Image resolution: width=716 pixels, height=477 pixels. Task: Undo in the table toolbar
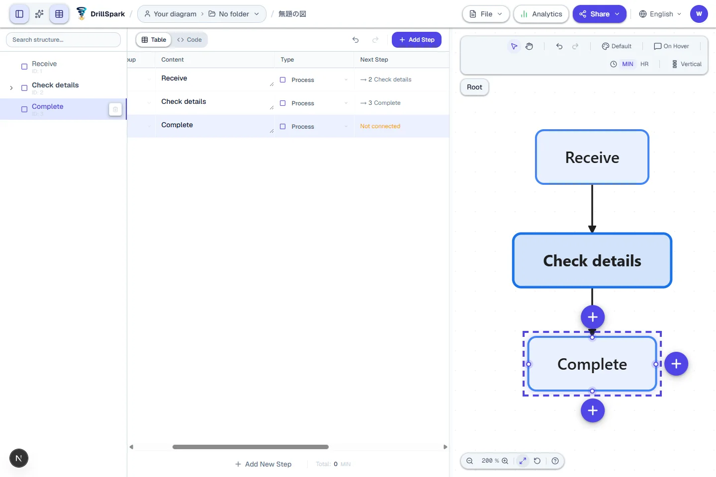[x=356, y=40]
